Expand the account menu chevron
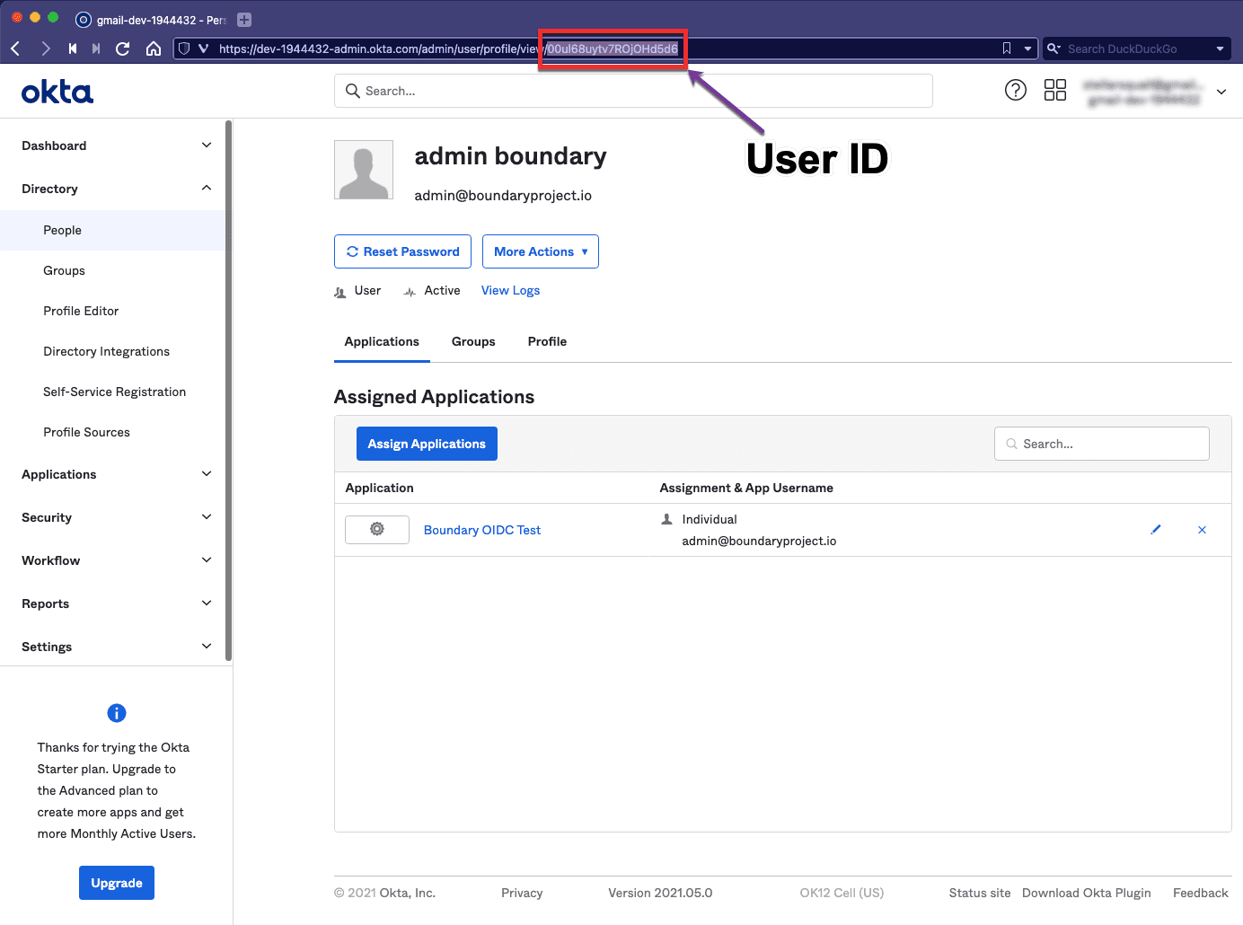 [1221, 92]
